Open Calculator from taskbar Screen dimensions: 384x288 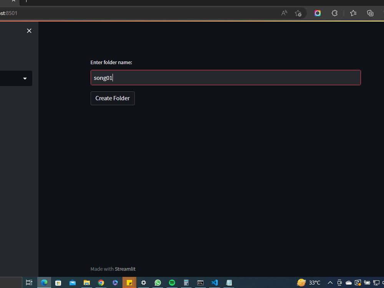[186, 283]
